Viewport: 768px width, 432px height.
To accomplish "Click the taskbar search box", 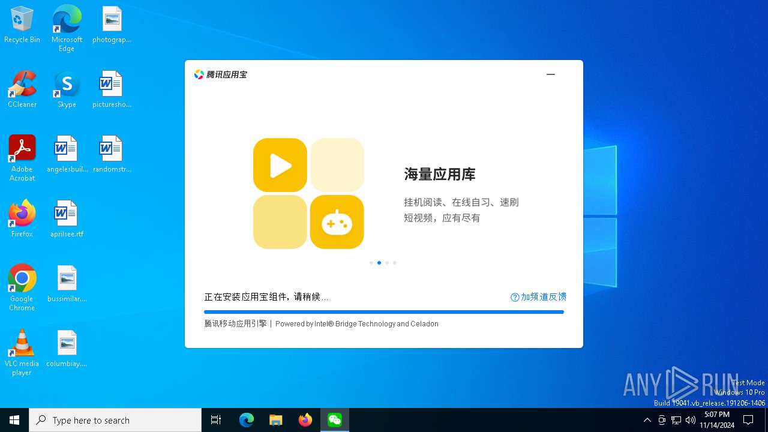I will (115, 420).
